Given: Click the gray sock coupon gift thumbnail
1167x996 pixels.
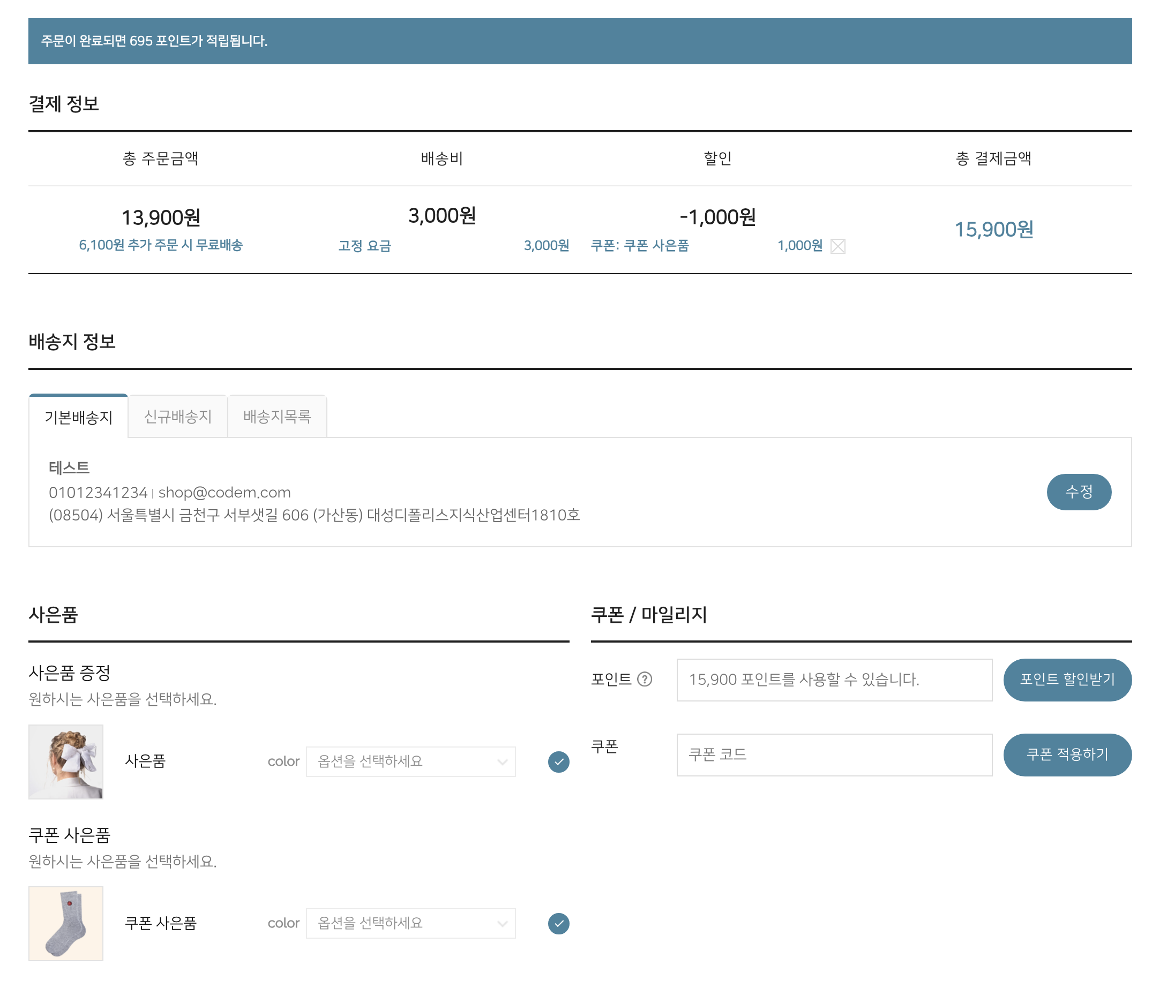Looking at the screenshot, I should coord(66,923).
